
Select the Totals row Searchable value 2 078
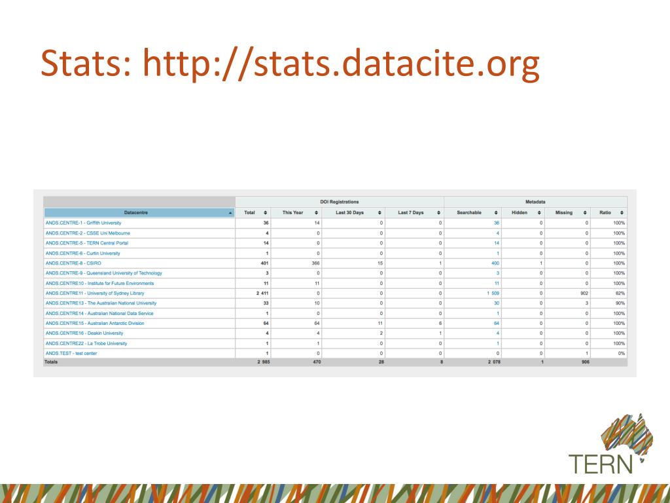(x=494, y=362)
